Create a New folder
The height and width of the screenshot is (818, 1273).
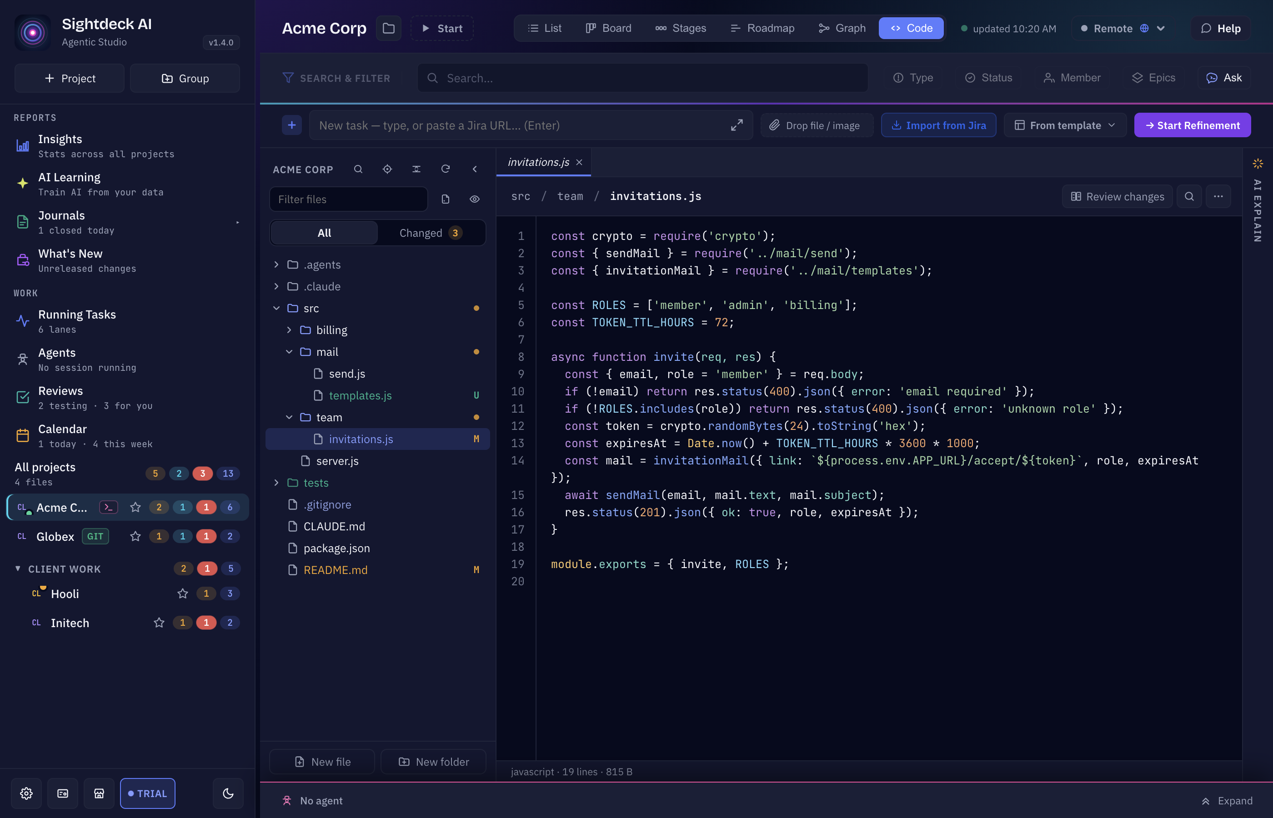pos(434,762)
